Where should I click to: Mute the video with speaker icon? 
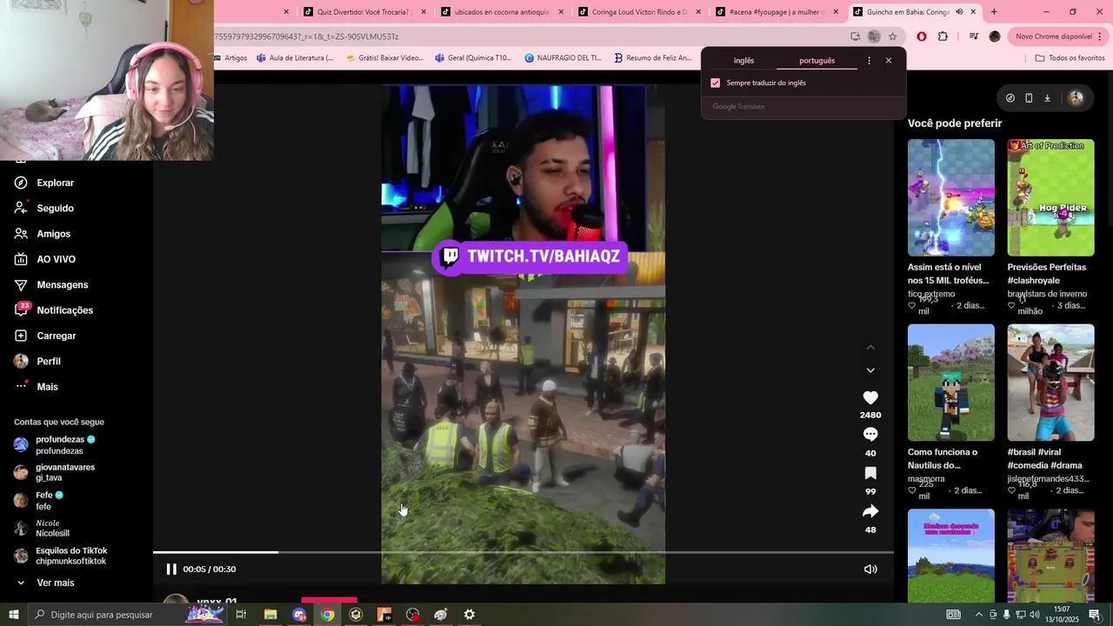click(x=870, y=569)
